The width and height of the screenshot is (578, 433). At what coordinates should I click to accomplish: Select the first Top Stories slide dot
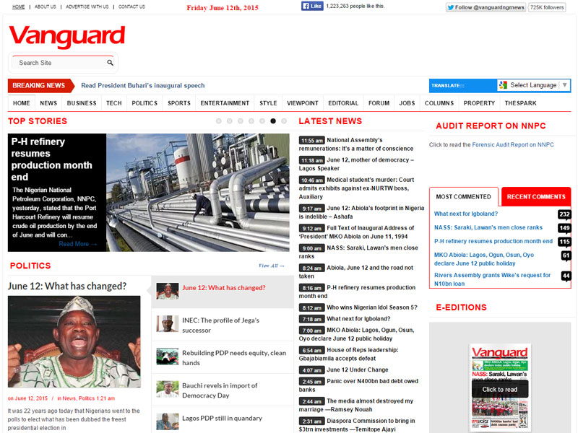click(x=219, y=121)
